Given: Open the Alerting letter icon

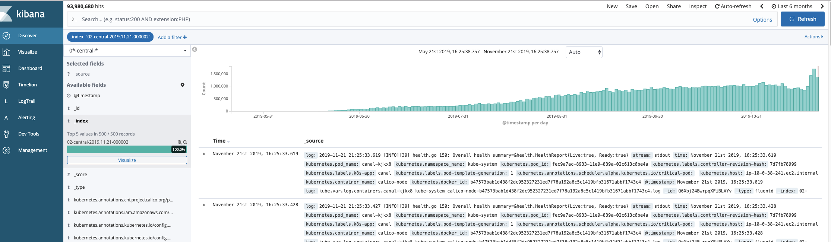Looking at the screenshot, I should click(x=6, y=118).
